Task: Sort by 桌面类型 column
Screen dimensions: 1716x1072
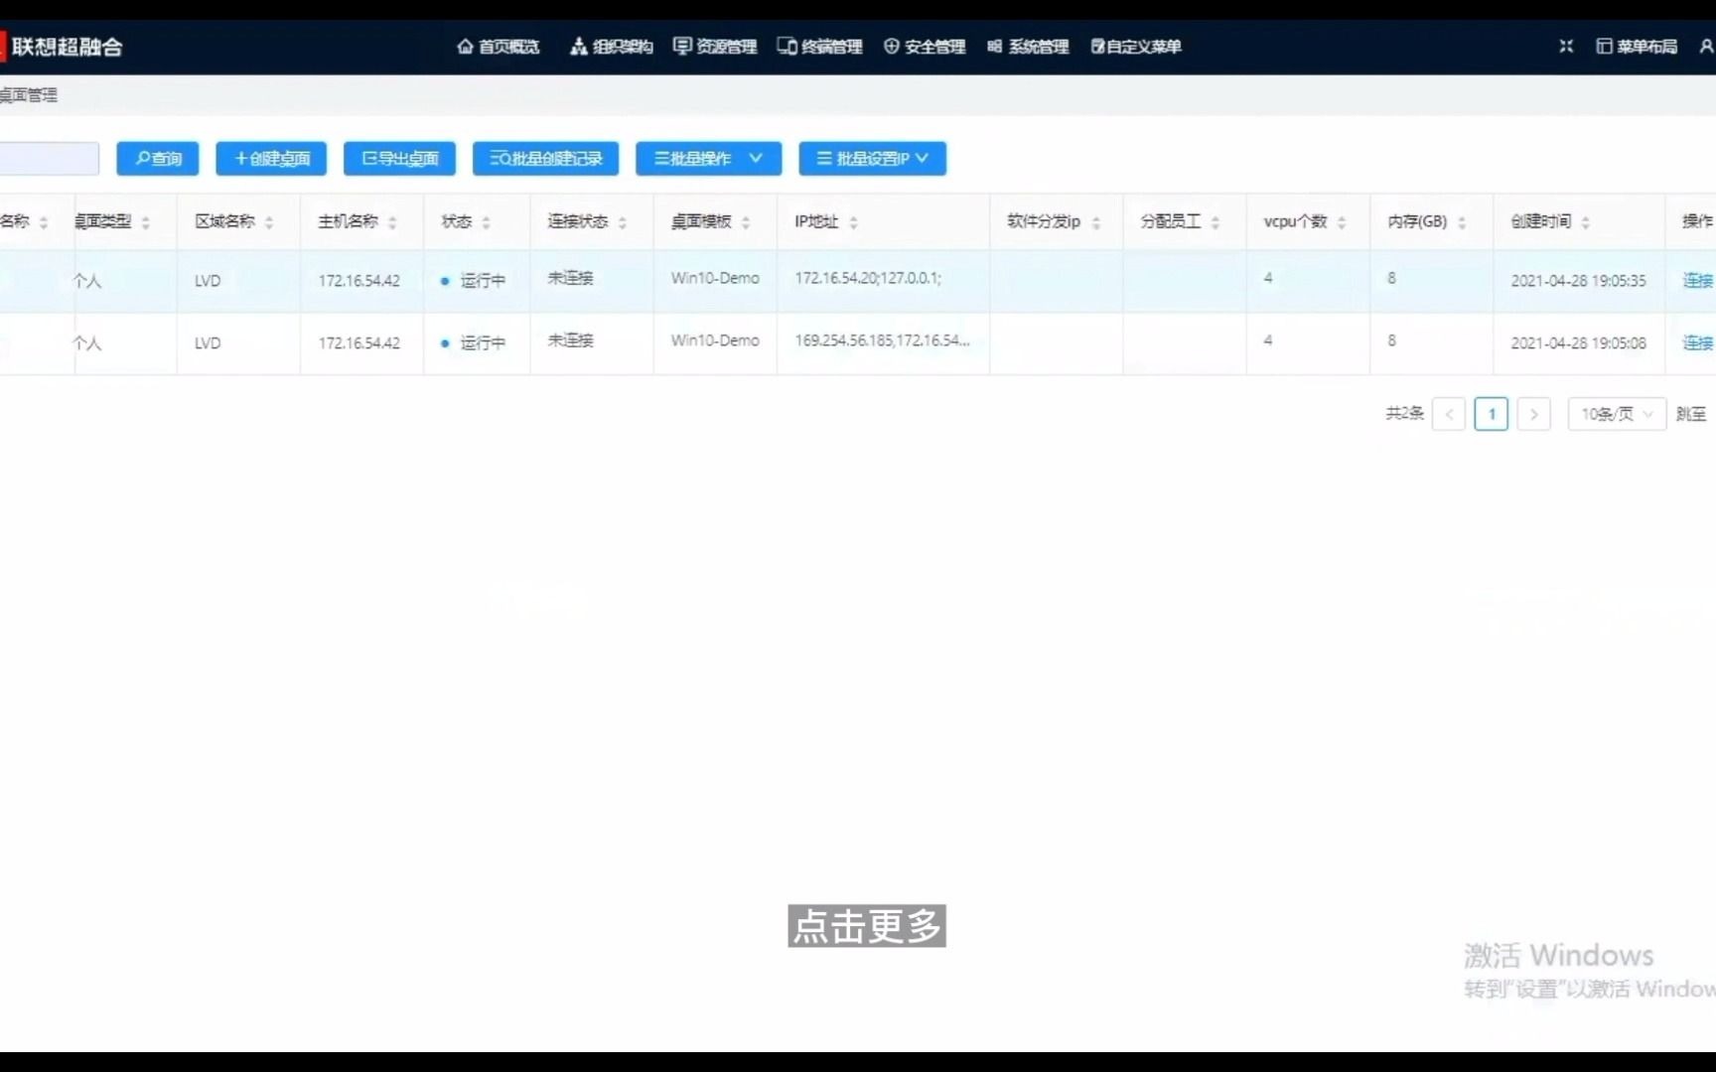Action: pyautogui.click(x=145, y=222)
